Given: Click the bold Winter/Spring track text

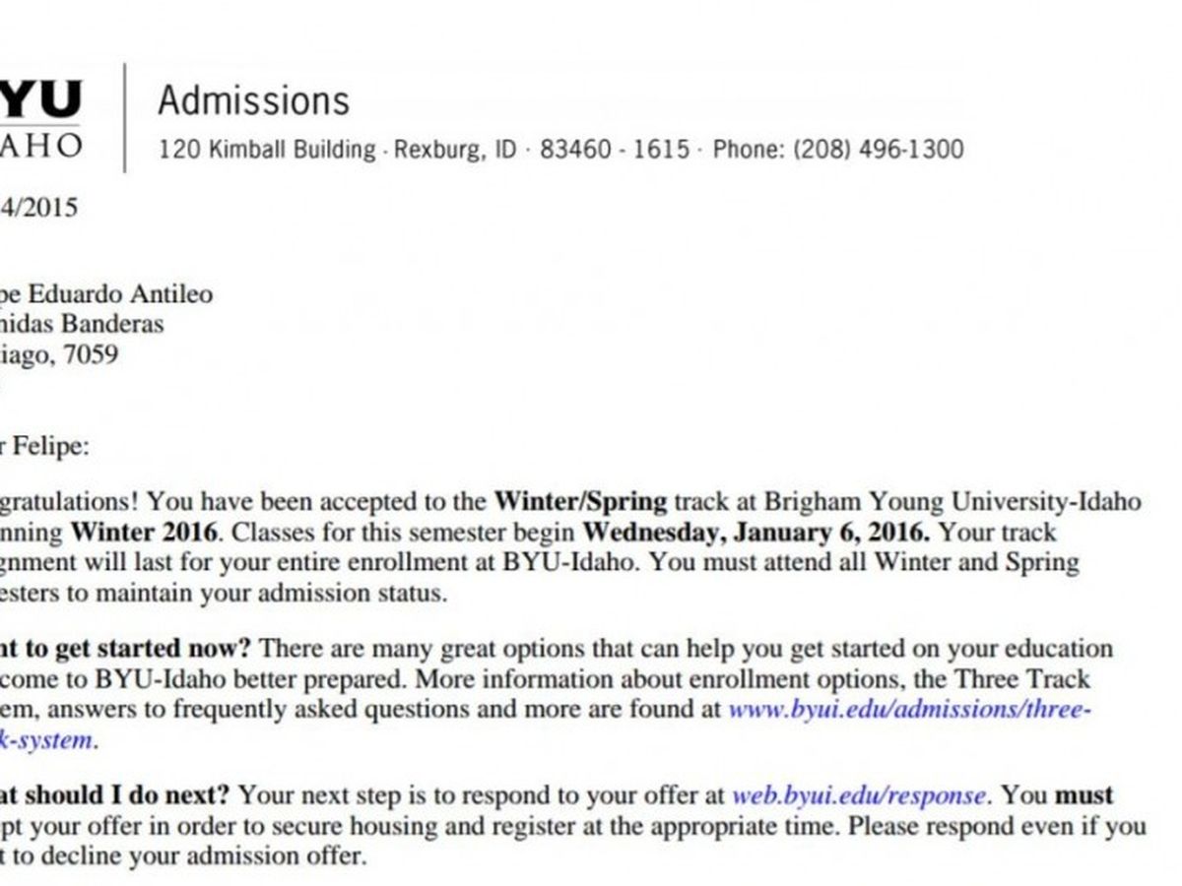Looking at the screenshot, I should click(x=580, y=501).
